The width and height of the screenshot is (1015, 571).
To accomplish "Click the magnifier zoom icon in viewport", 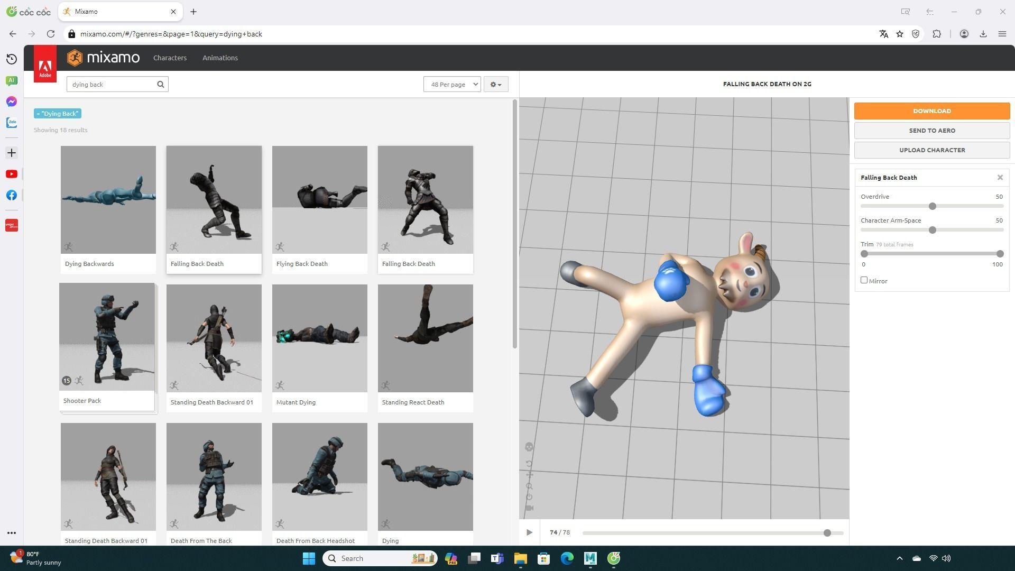I will pos(529,486).
